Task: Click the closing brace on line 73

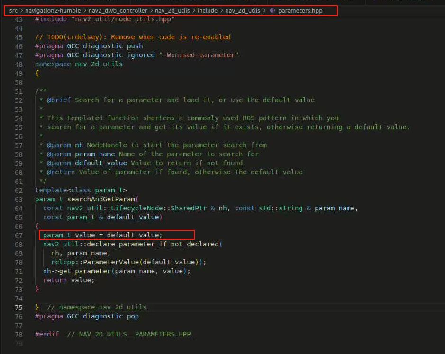Action: pos(37,289)
